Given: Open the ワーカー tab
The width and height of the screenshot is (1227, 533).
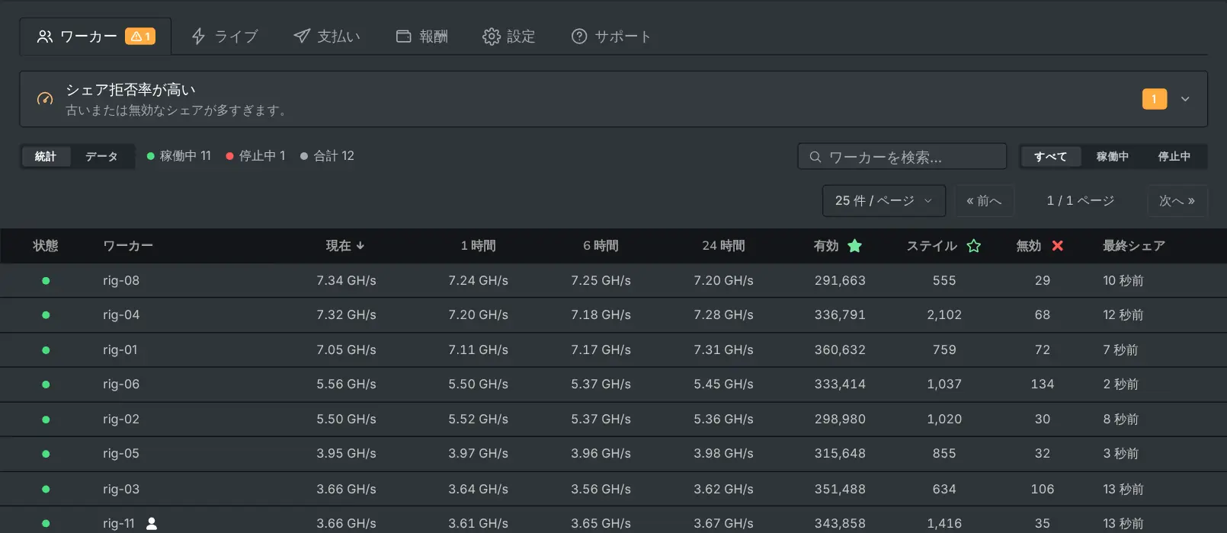Looking at the screenshot, I should tap(95, 37).
